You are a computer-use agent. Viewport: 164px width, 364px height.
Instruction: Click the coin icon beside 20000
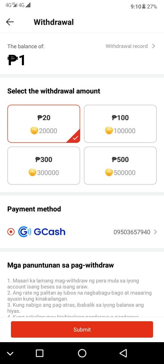(34, 131)
